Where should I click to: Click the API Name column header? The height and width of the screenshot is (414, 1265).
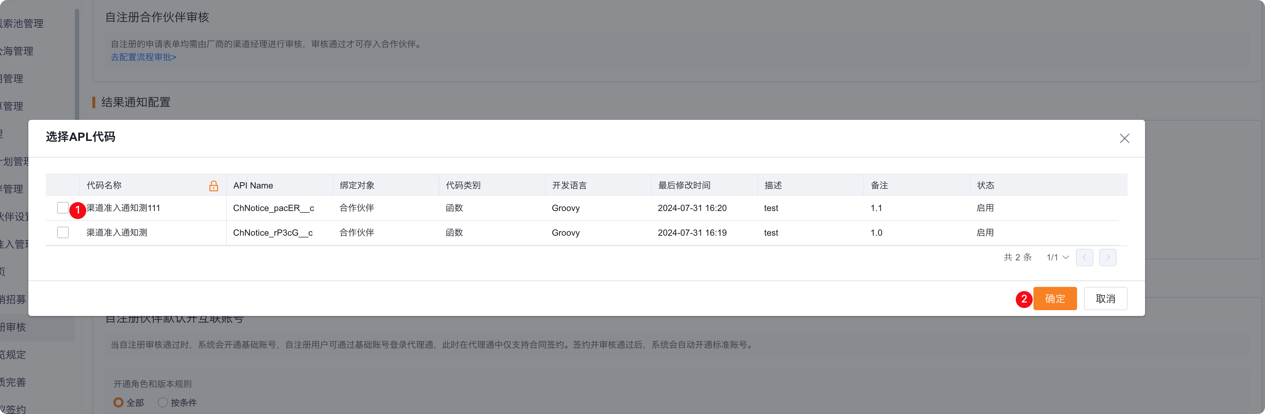point(253,186)
